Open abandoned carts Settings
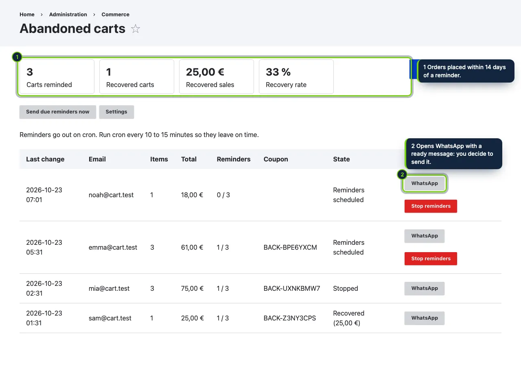The width and height of the screenshot is (521, 366). tap(116, 112)
